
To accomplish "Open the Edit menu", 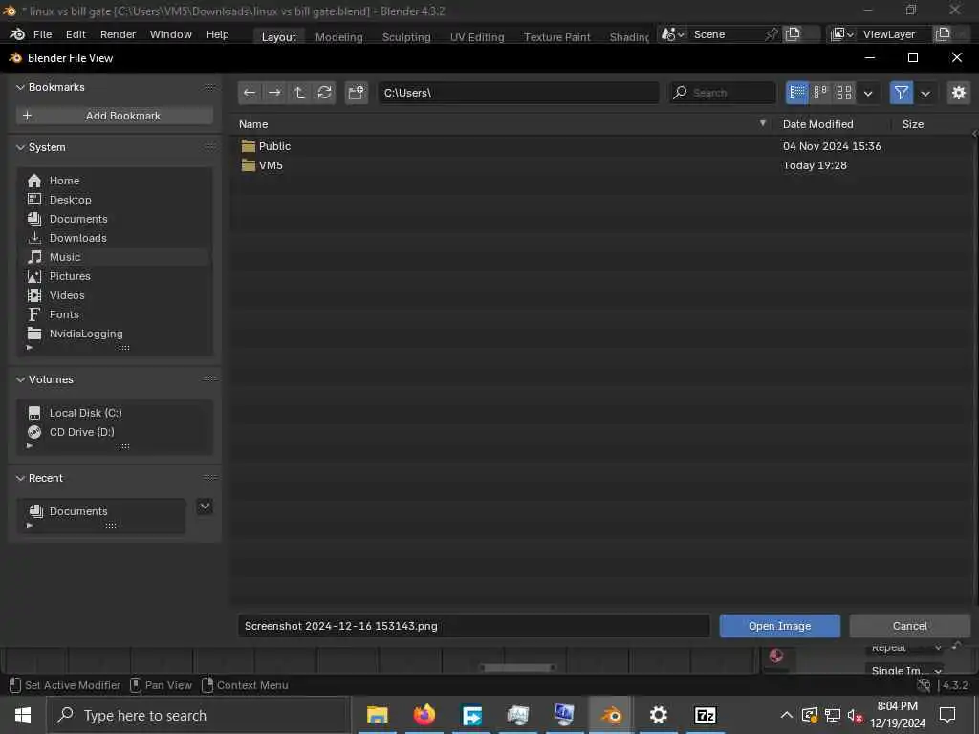I will point(76,34).
